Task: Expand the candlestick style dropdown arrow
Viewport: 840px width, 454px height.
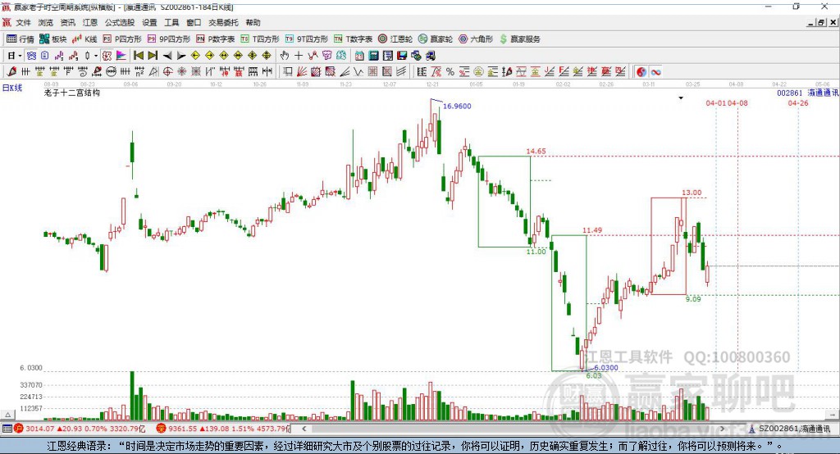Action: point(96,56)
